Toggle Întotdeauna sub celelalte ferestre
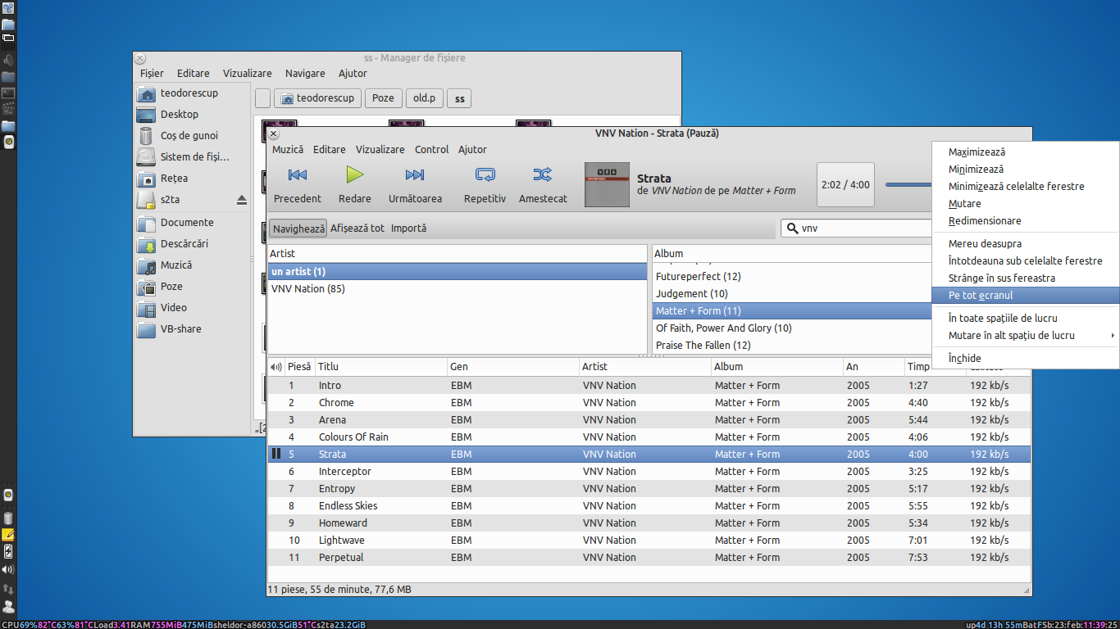Image resolution: width=1120 pixels, height=629 pixels. click(1026, 261)
